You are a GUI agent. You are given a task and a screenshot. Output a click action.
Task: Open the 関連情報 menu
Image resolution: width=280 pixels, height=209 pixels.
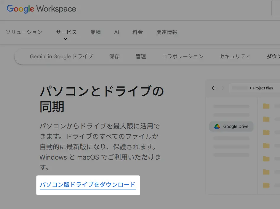(167, 32)
